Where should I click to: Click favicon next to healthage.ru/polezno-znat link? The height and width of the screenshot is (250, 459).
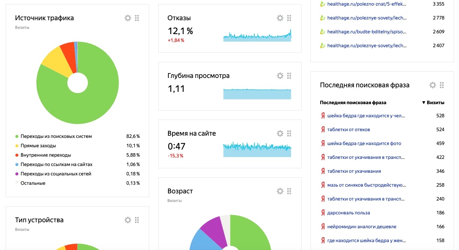coord(322,4)
